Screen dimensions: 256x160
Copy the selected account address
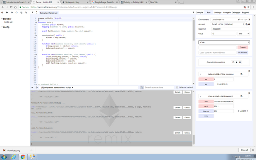[x=246, y=24]
